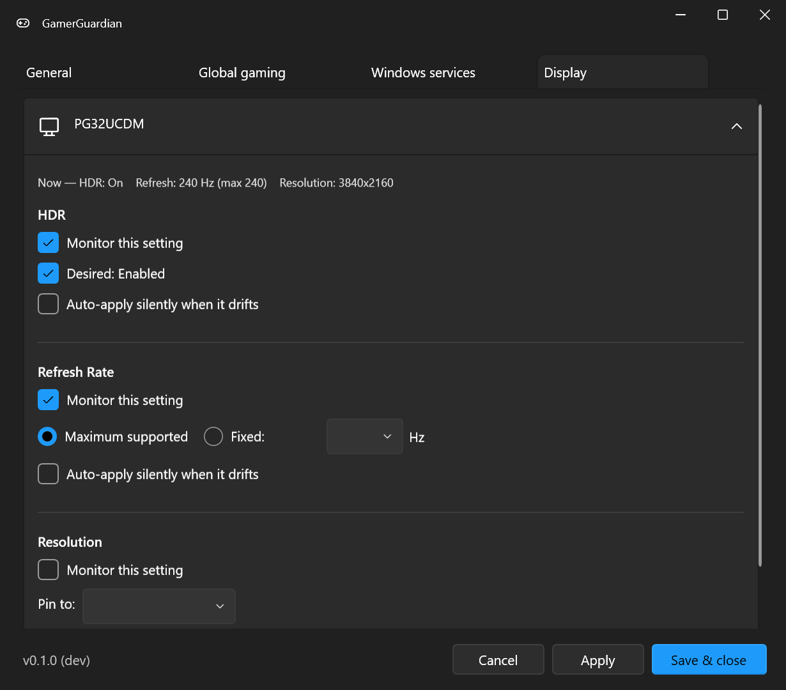This screenshot has height=690, width=786.
Task: Enable HDR auto-apply silently when it drifts
Action: click(x=49, y=304)
